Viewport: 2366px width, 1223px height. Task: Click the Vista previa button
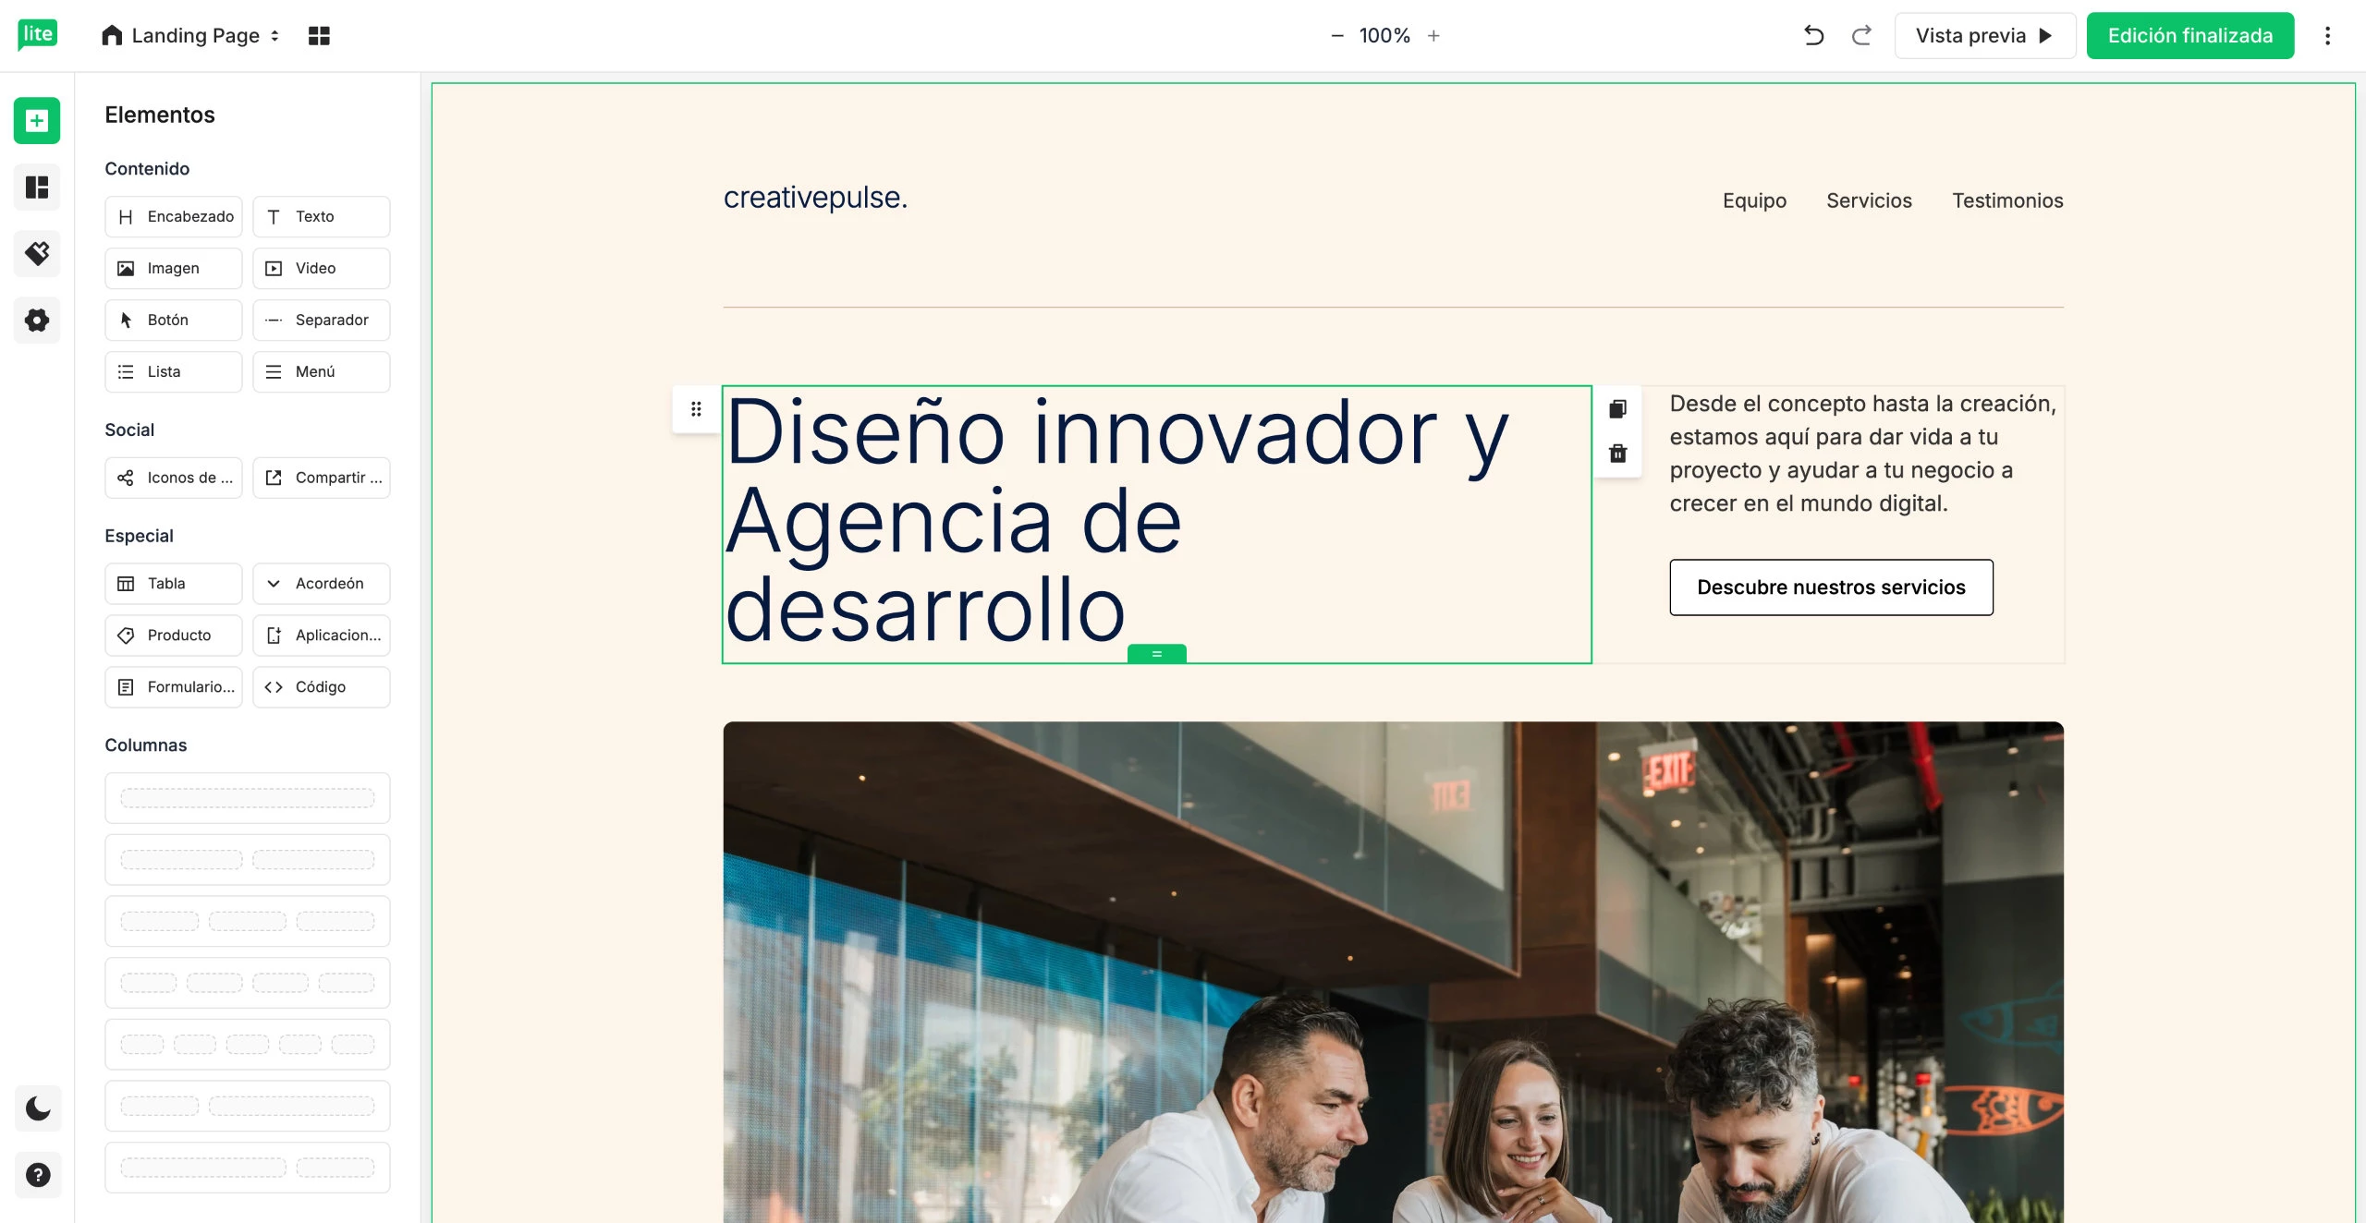pyautogui.click(x=1984, y=36)
